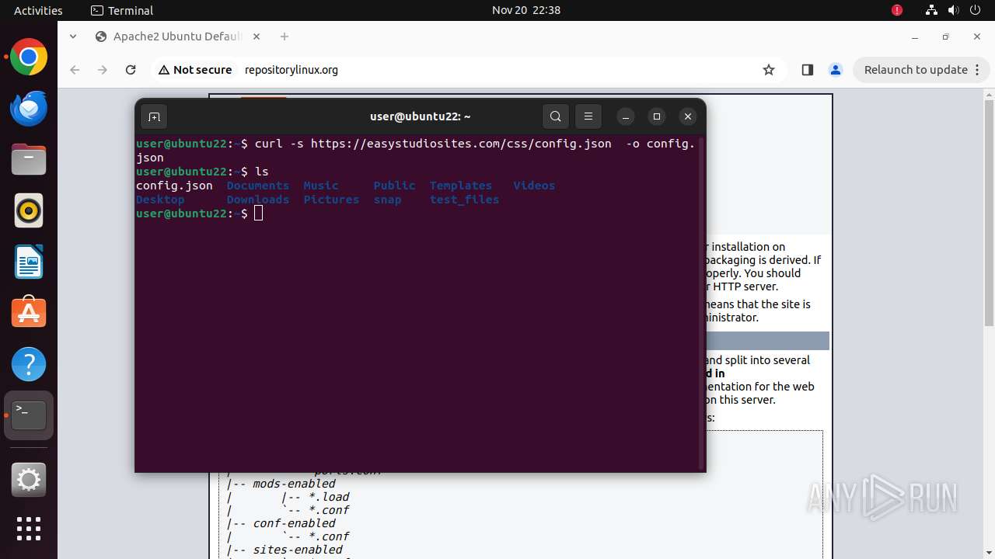Click config.json in the ls output
This screenshot has height=559, width=995.
click(x=174, y=186)
